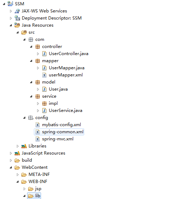Collapse the config folder node
The image size is (178, 199).
click(x=24, y=118)
